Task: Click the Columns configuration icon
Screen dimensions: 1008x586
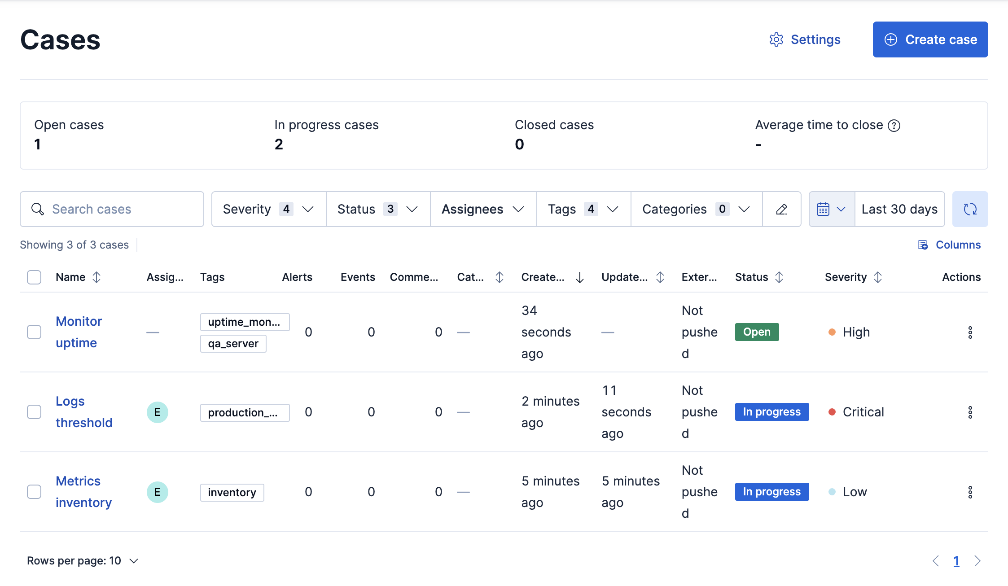Action: tap(922, 245)
